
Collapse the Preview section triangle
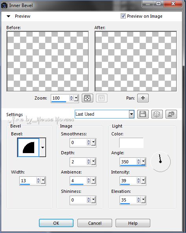coord(9,16)
